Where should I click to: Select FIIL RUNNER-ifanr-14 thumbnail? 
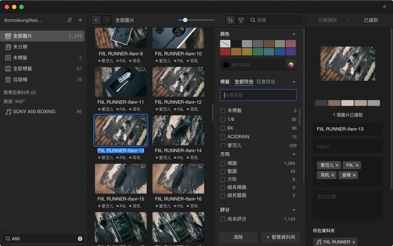178,130
